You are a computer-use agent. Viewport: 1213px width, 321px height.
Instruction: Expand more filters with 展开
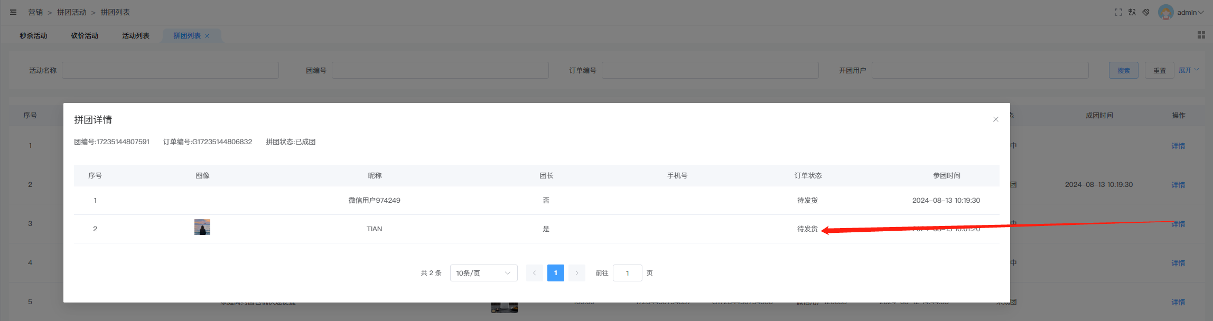click(1189, 70)
